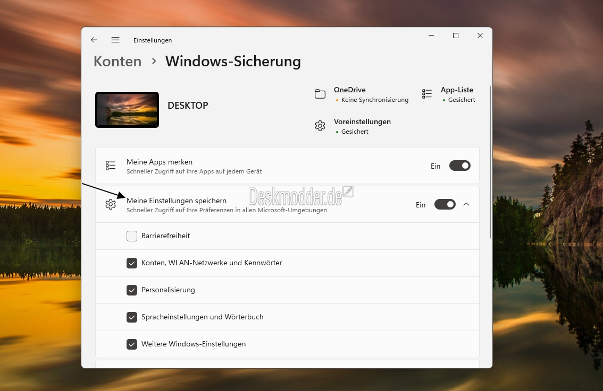Click 'Ein' label beside Meine Einstellungen speichern
The image size is (603, 391).
pyautogui.click(x=420, y=205)
